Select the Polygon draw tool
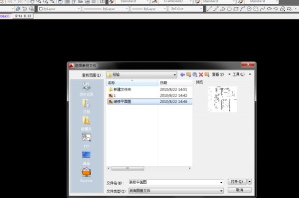The height and width of the screenshot is (198, 299). 229,9
